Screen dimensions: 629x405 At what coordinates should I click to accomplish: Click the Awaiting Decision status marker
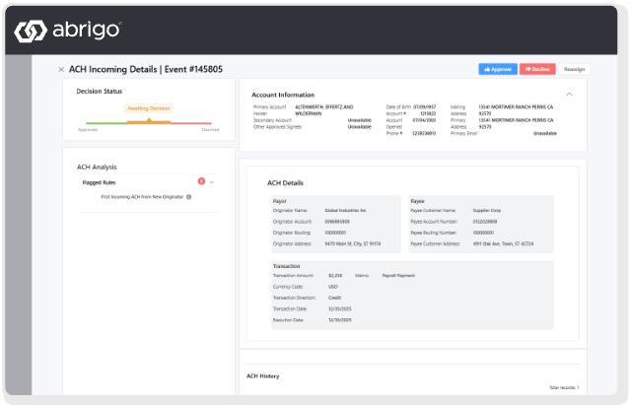coord(147,108)
